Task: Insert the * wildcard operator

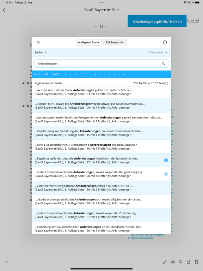Action: tap(75, 74)
